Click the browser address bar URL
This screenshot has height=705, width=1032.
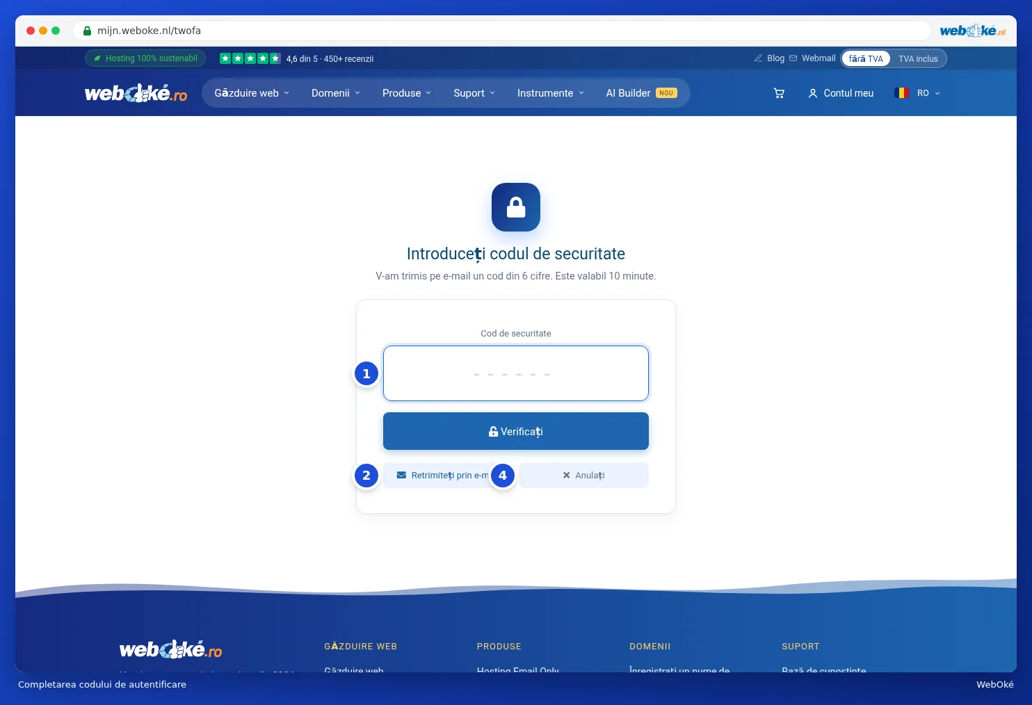(149, 31)
